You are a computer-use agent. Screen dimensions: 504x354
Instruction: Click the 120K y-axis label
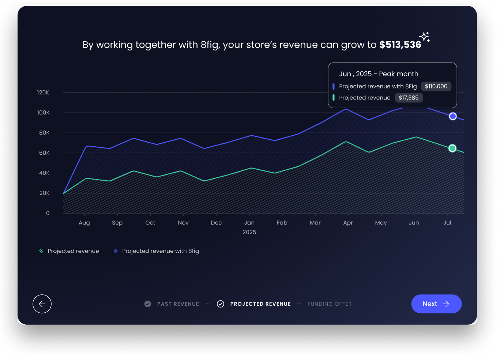point(43,93)
